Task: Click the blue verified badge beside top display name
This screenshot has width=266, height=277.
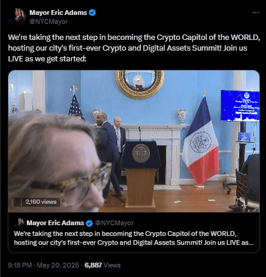Action: click(x=92, y=13)
